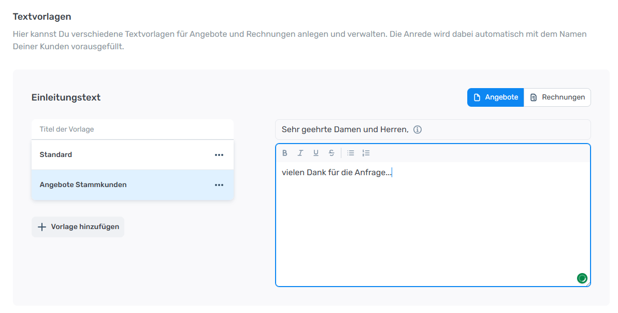618x313 pixels.
Task: Open three-dot menu for Standard template
Action: pos(219,155)
